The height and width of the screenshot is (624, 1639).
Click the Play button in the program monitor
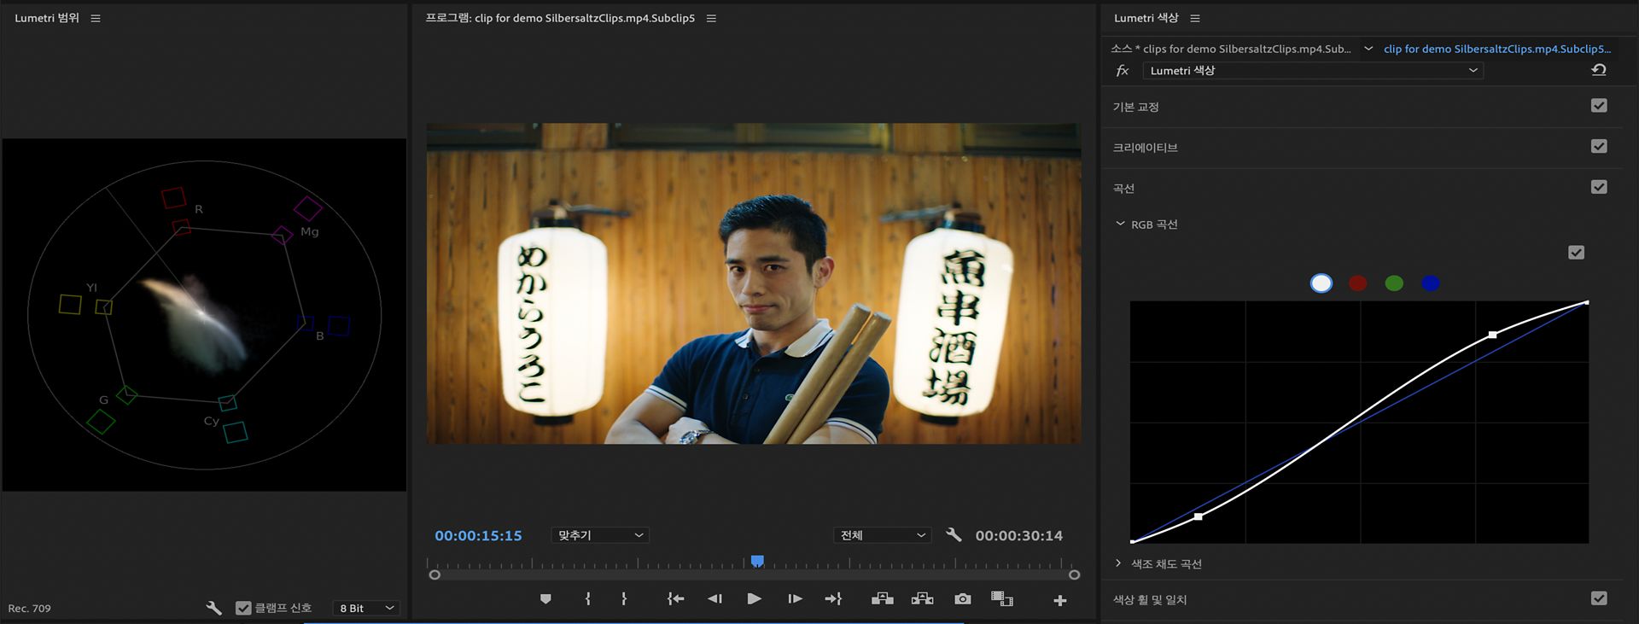[754, 599]
